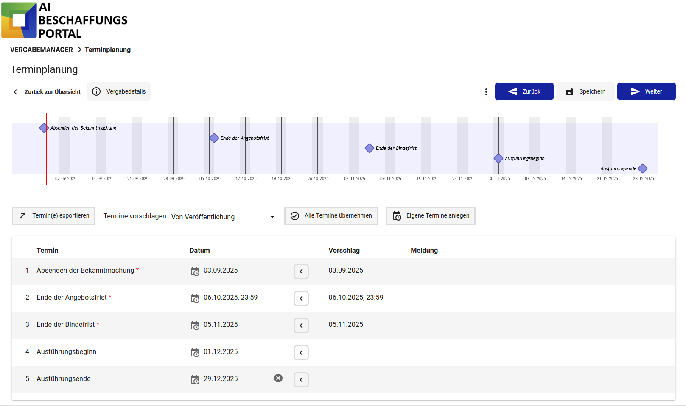Apply suggested date for Ende der Angebotsfrist
This screenshot has width=686, height=406.
301,298
